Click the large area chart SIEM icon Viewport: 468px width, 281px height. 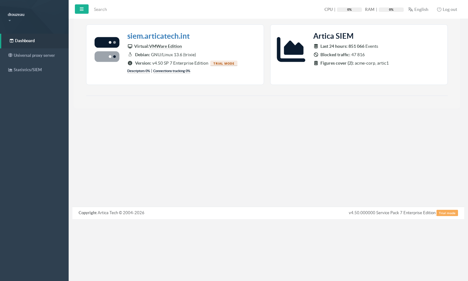point(291,49)
